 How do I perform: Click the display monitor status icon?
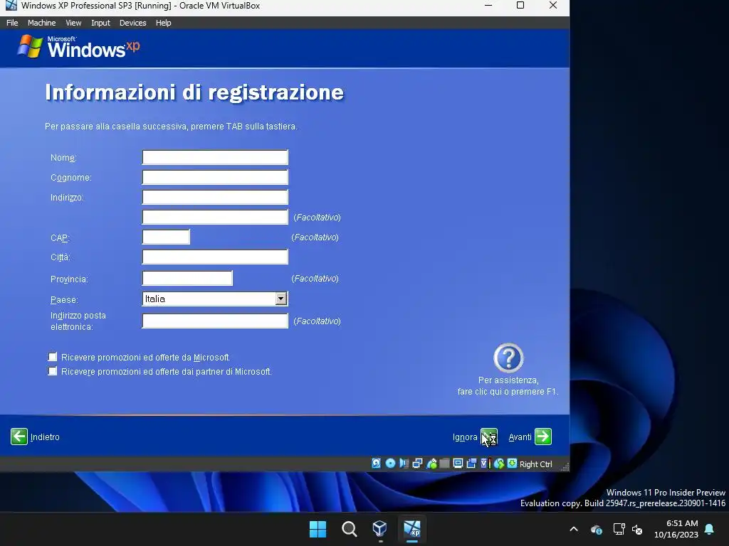(458, 464)
